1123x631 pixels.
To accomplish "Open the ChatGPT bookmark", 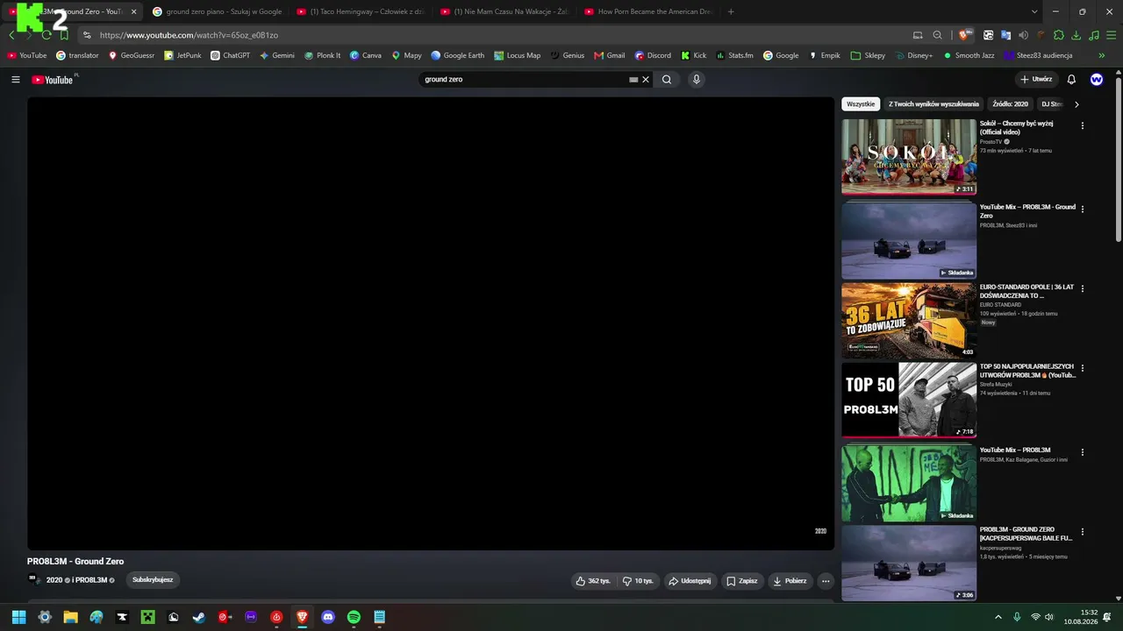I will 230,55.
